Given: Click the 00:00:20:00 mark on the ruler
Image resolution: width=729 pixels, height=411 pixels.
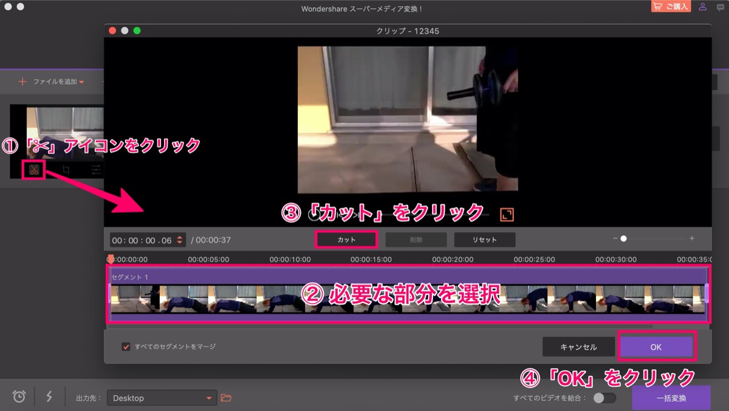Looking at the screenshot, I should pyautogui.click(x=453, y=259).
